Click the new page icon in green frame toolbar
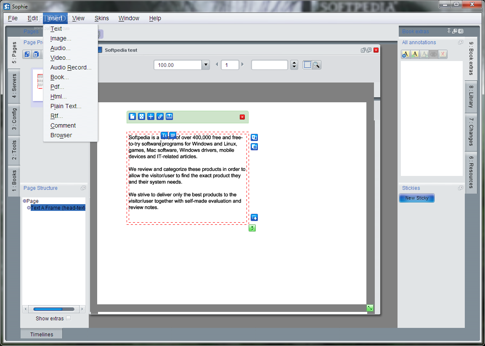The height and width of the screenshot is (346, 485). [x=133, y=117]
